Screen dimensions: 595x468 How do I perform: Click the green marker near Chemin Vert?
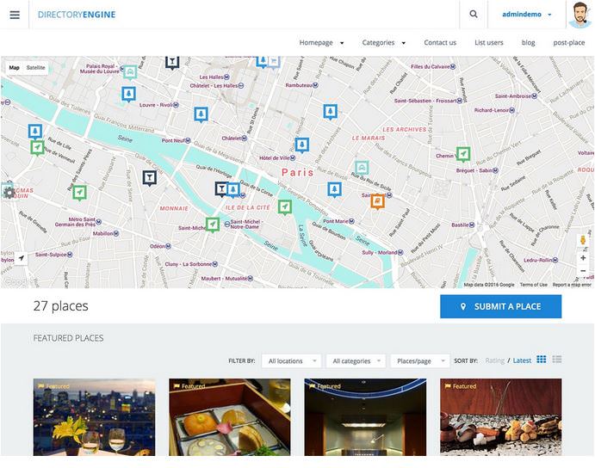point(463,154)
